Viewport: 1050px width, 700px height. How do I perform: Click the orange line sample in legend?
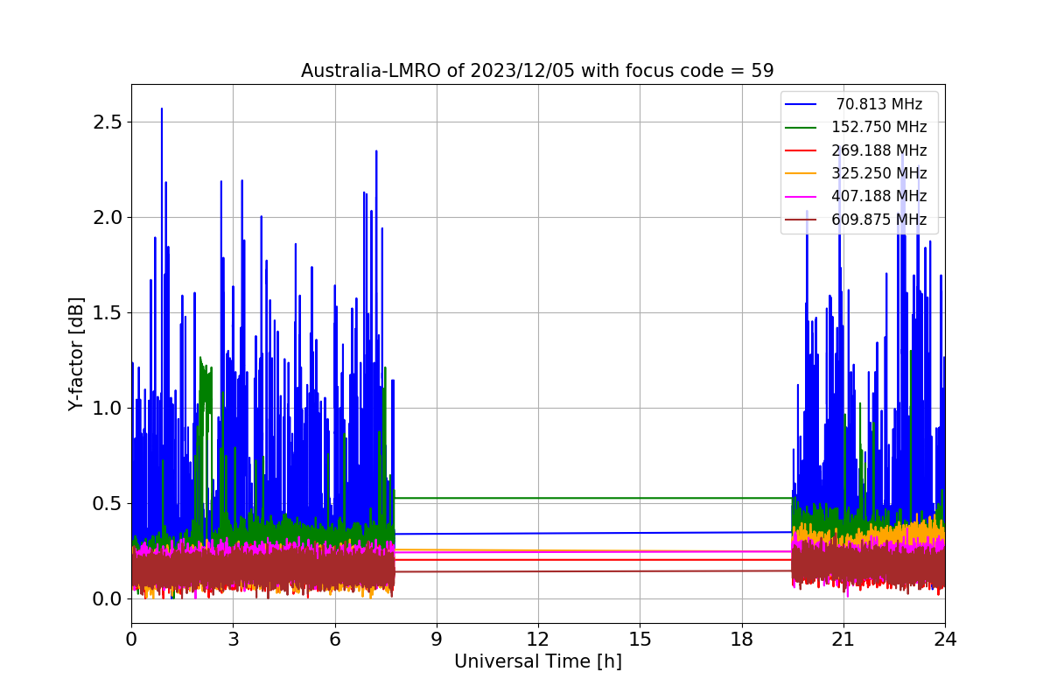point(801,174)
